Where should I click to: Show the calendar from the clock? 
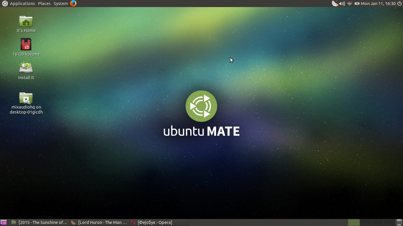coord(378,4)
